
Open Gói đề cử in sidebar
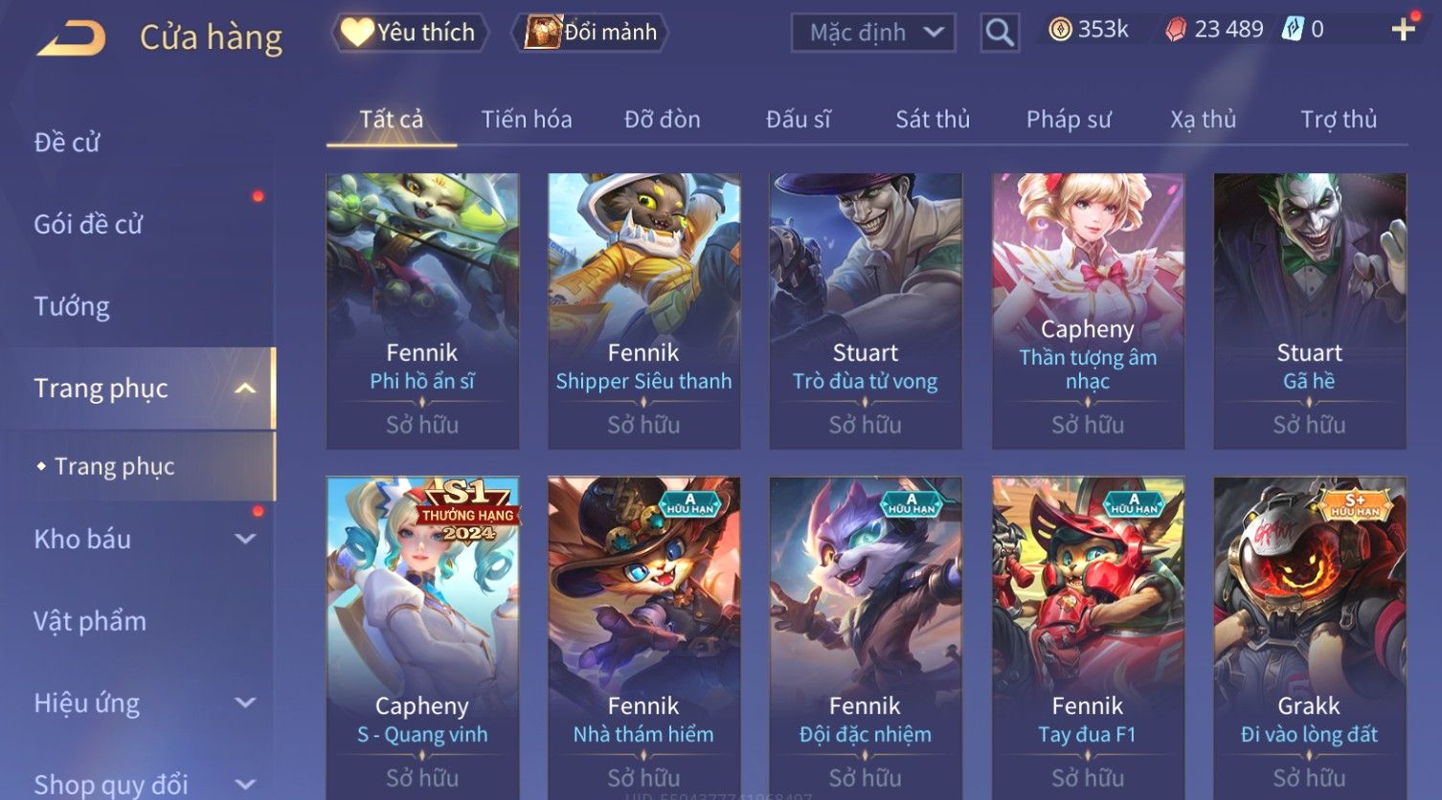(88, 224)
